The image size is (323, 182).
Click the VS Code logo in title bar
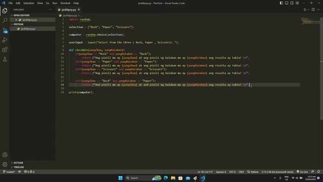pos(4,3)
